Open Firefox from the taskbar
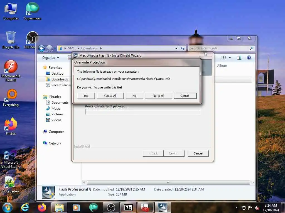 click(x=42, y=207)
